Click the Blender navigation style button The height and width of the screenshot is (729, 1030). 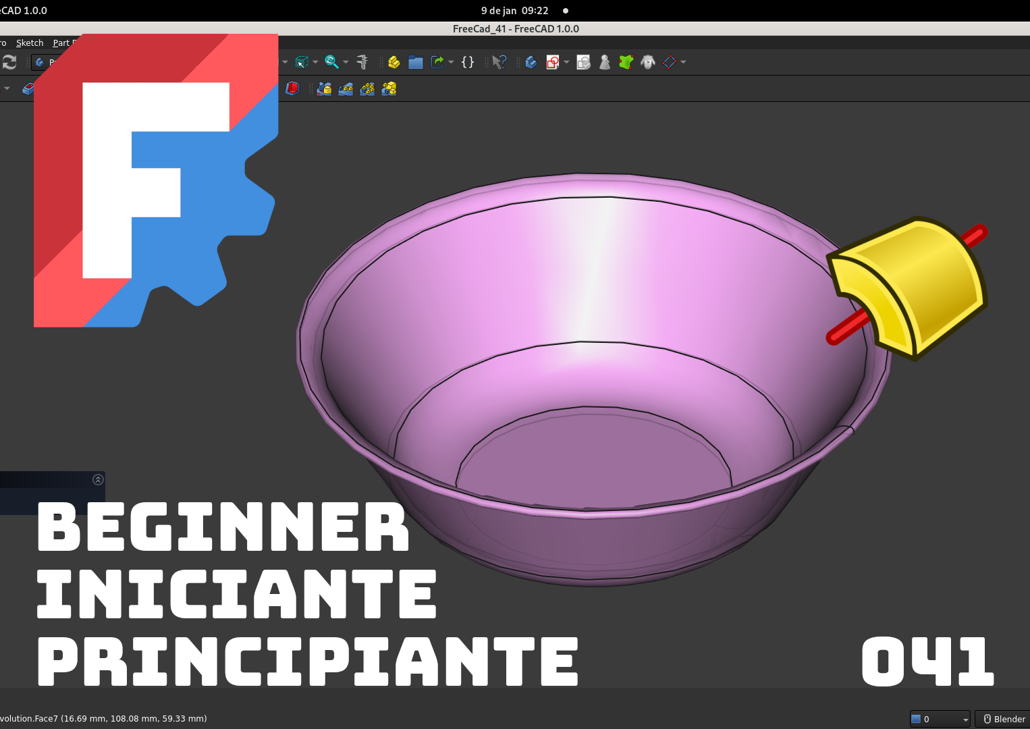click(1003, 719)
